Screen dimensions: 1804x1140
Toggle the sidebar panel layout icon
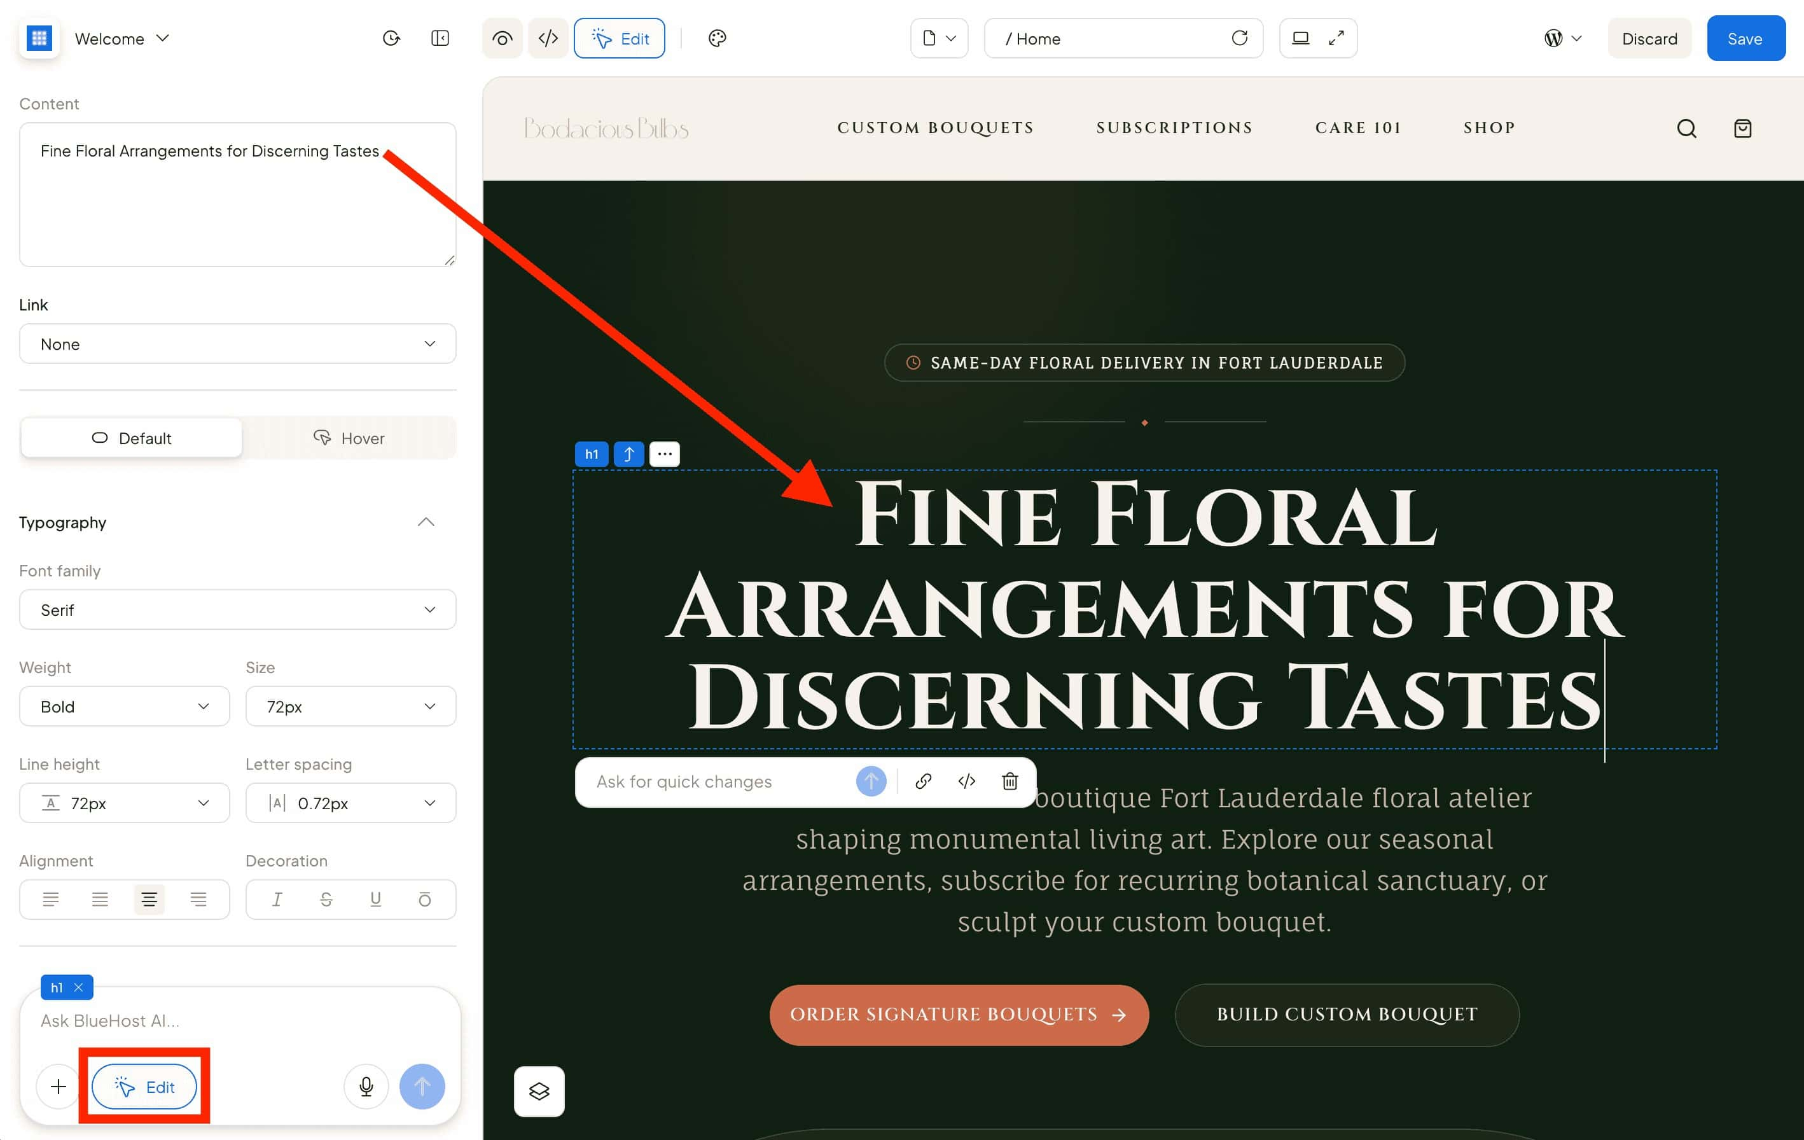pos(441,38)
